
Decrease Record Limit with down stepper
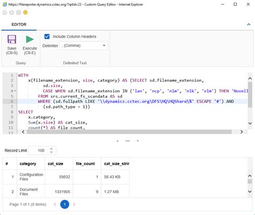coord(51,152)
